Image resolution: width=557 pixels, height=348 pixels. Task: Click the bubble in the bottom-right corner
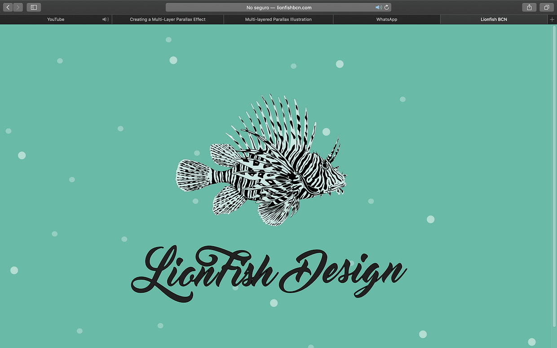pyautogui.click(x=532, y=342)
